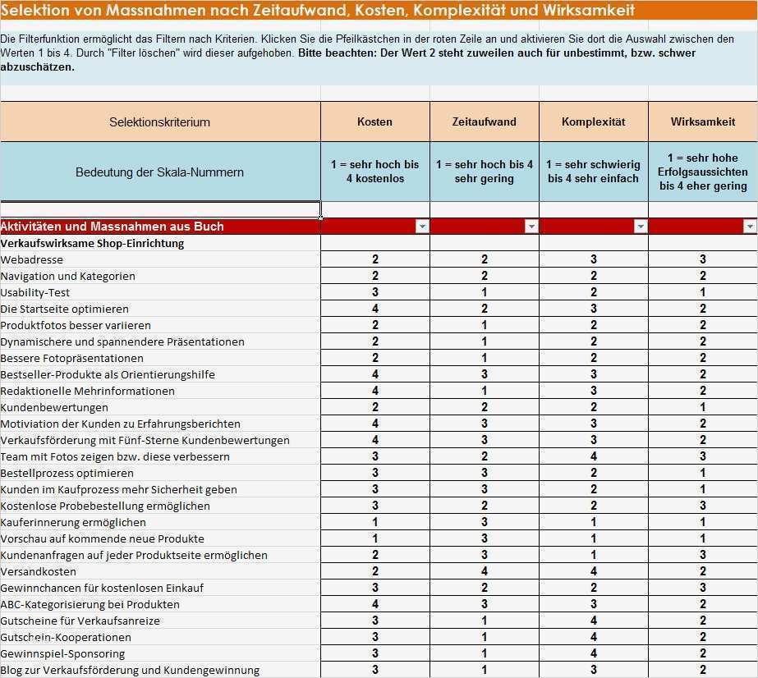This screenshot has height=678, width=758.
Task: Select the Kosten column header cell
Action: (374, 121)
